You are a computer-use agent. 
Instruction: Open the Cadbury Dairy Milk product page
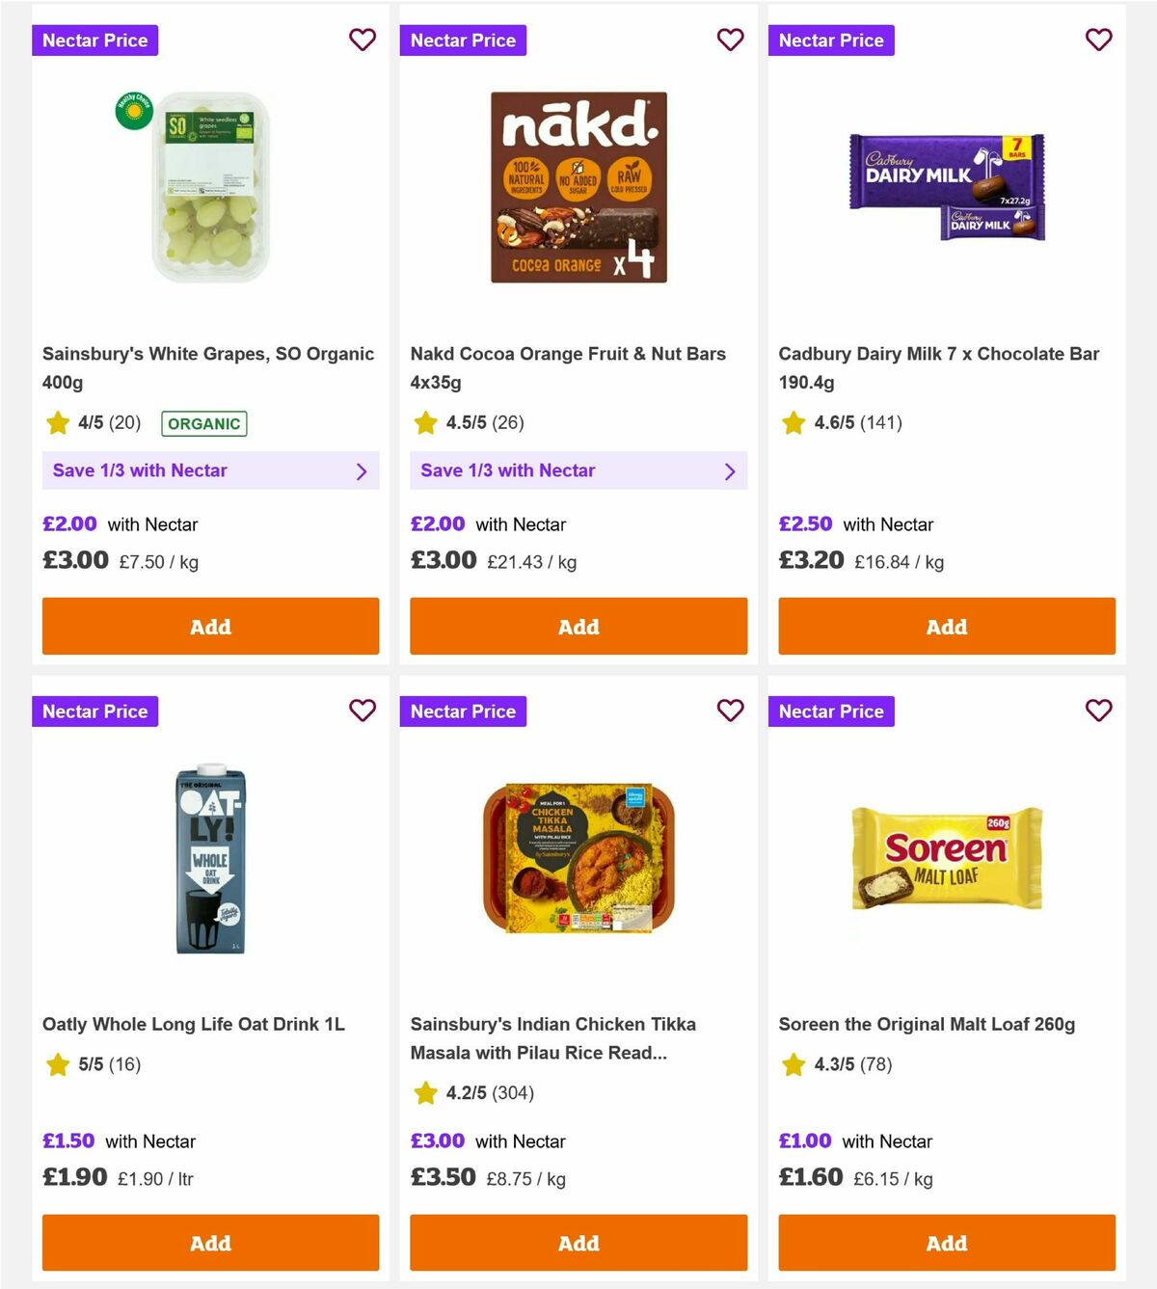coord(939,367)
